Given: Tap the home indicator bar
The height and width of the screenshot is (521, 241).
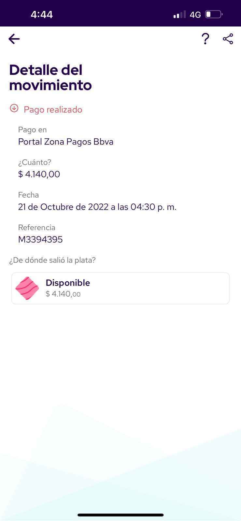Looking at the screenshot, I should (120, 515).
